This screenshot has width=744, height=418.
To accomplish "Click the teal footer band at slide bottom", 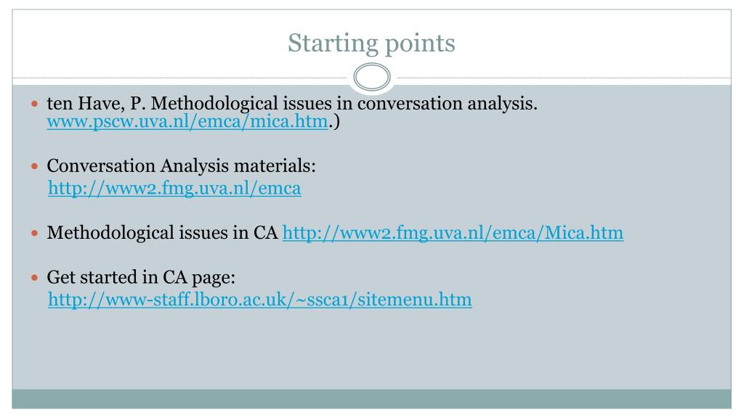I will [371, 398].
